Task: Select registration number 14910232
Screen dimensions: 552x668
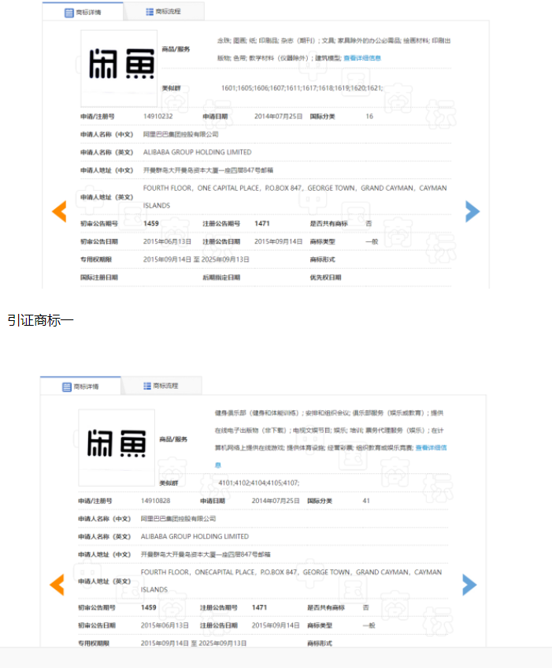Action: point(157,116)
